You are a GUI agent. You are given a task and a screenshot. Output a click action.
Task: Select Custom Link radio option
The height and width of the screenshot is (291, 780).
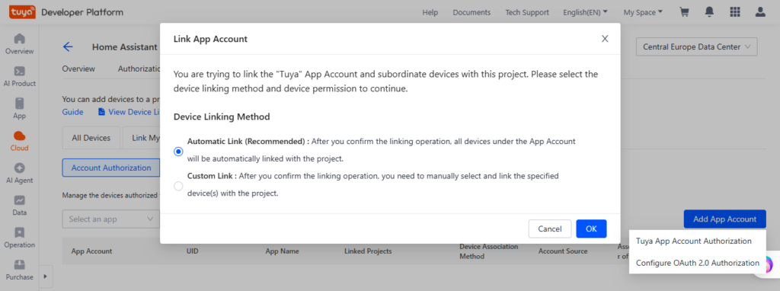coord(178,186)
